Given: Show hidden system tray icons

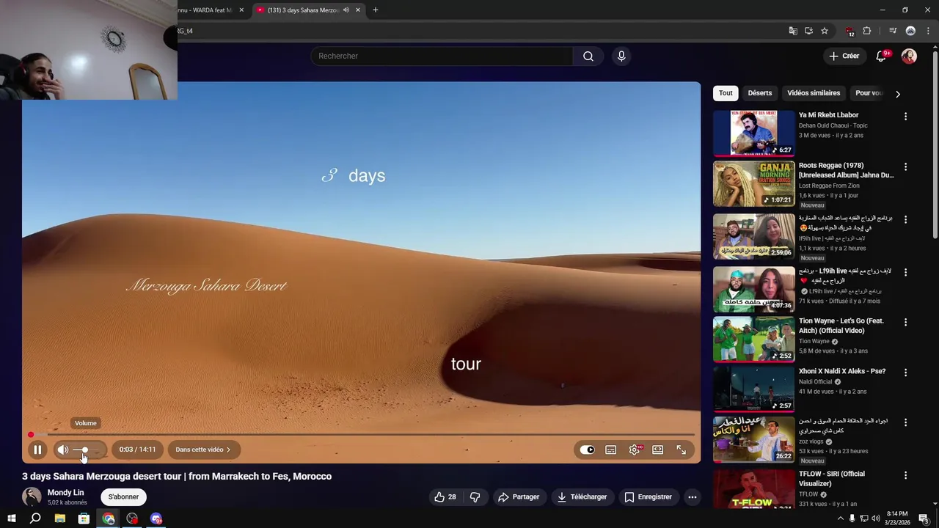Looking at the screenshot, I should [x=840, y=518].
